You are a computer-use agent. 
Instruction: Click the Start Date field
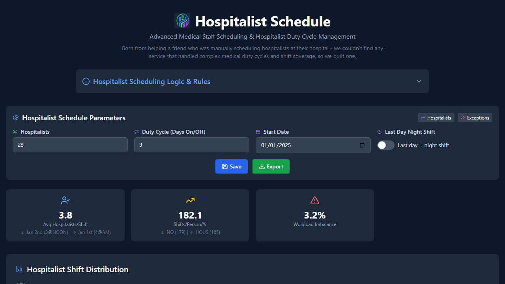[x=308, y=145]
